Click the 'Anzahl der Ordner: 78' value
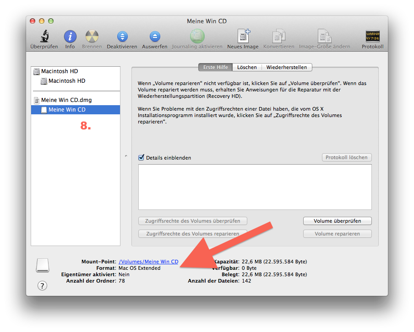 click(122, 281)
